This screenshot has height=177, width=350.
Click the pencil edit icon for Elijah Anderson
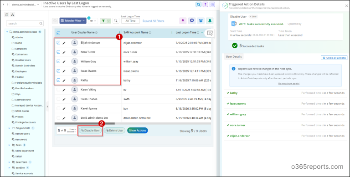[x=64, y=43]
